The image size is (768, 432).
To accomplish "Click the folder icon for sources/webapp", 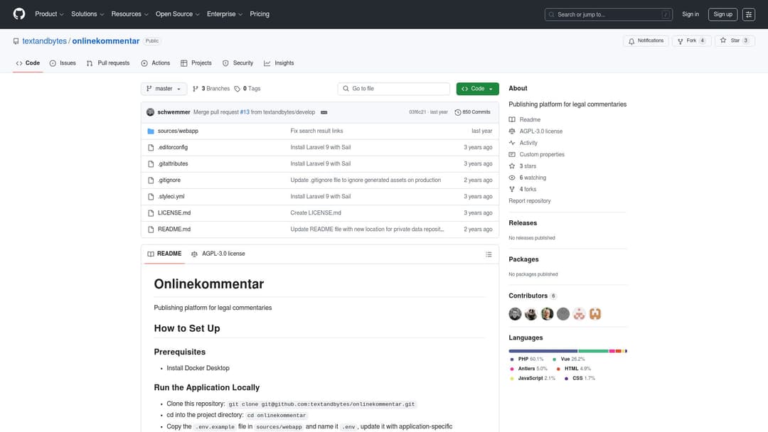I will (x=151, y=131).
